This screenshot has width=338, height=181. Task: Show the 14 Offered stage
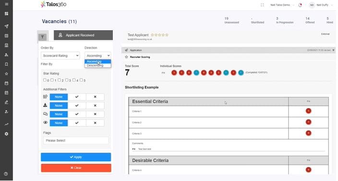click(x=310, y=20)
